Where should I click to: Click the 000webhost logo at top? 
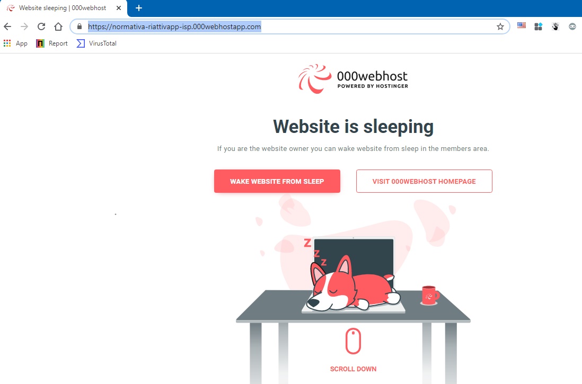click(x=353, y=79)
